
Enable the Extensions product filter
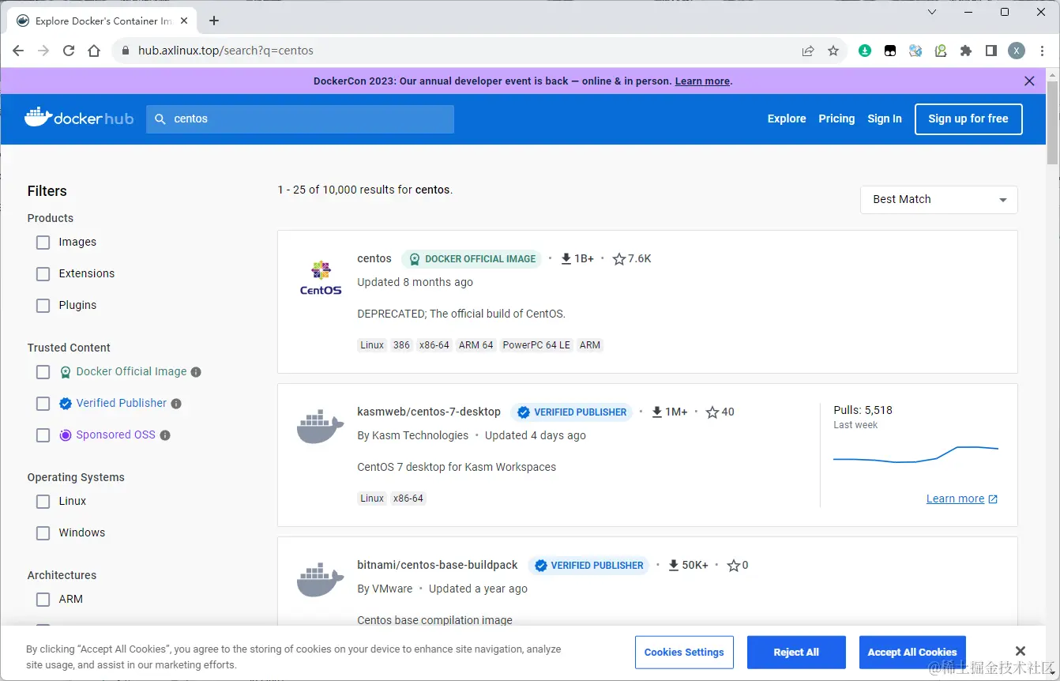click(43, 274)
